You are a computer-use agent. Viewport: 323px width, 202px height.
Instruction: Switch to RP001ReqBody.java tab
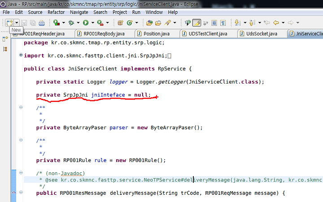[104, 34]
